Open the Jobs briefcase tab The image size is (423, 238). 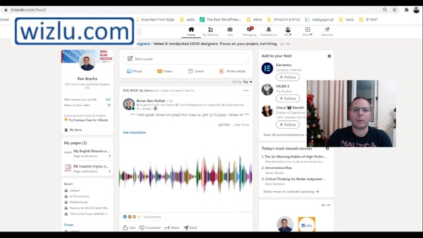click(230, 32)
